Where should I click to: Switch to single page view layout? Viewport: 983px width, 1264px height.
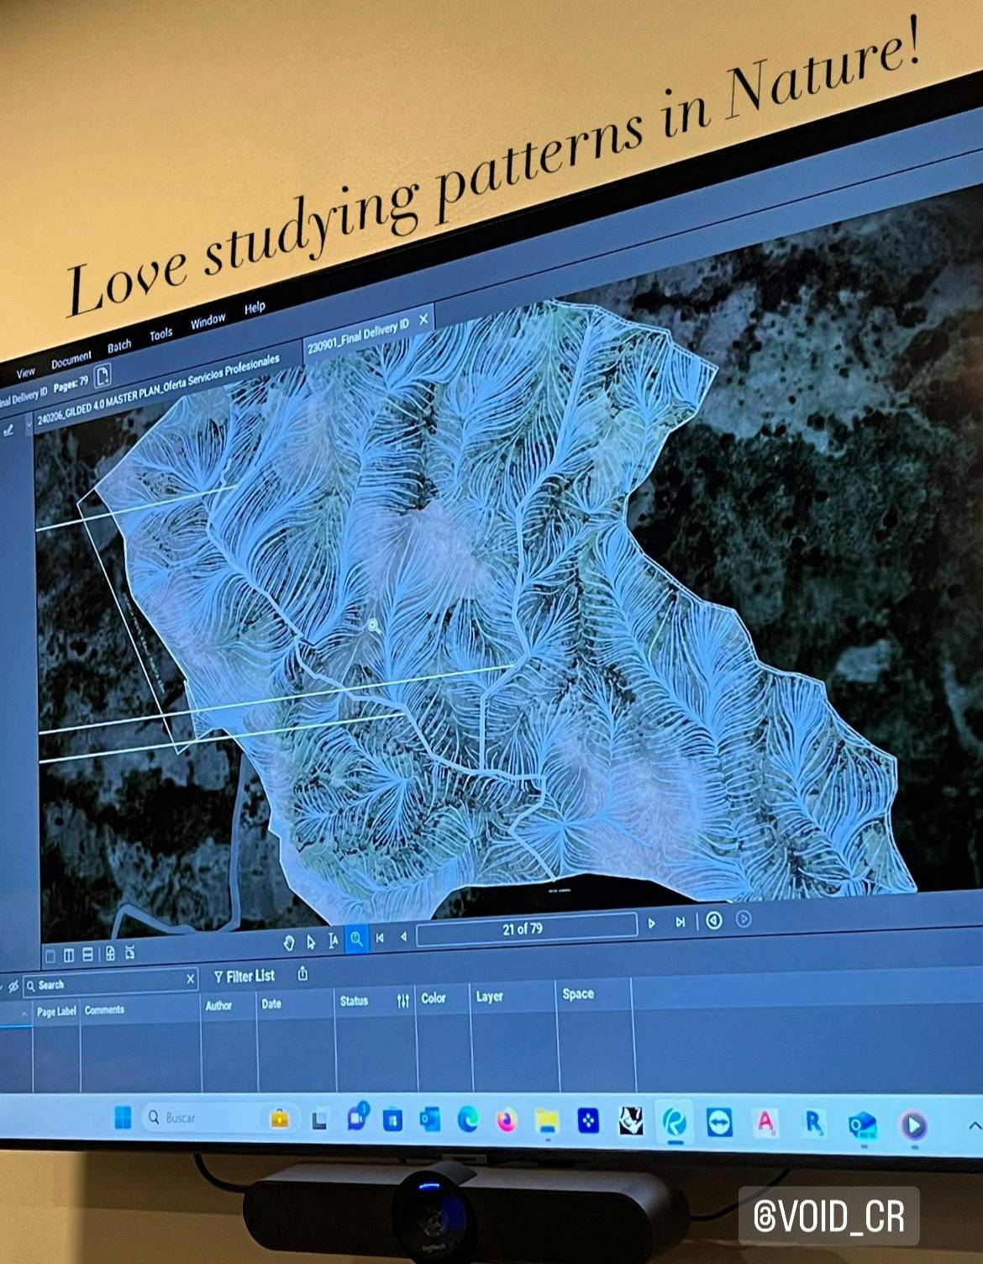(50, 956)
